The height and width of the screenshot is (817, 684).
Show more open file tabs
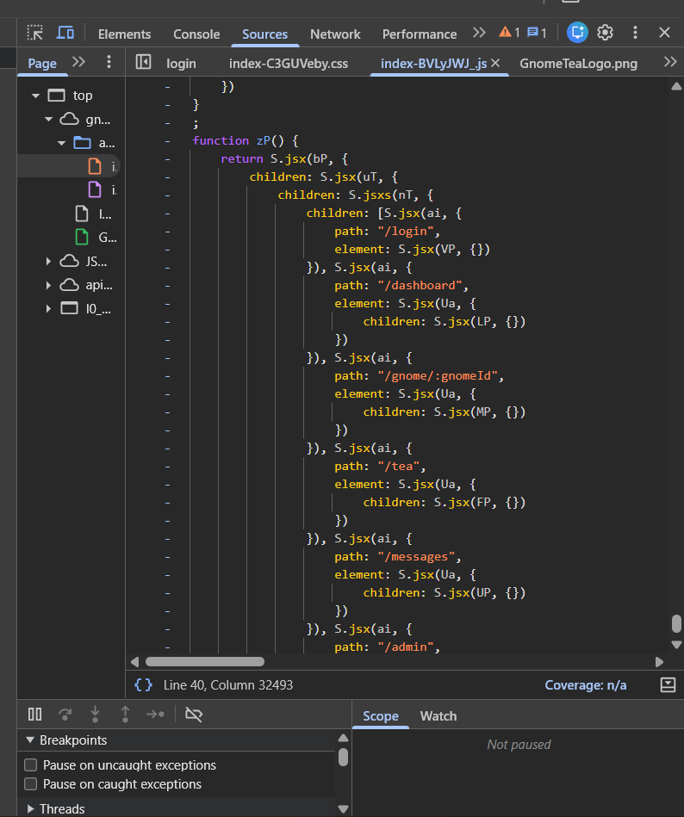point(670,62)
